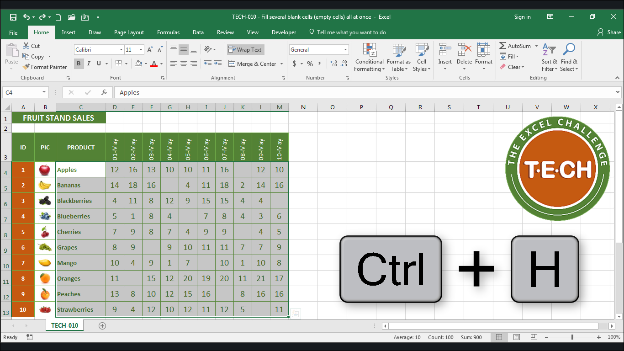This screenshot has width=624, height=351.
Task: Click the Insert Function fx icon
Action: pos(104,92)
